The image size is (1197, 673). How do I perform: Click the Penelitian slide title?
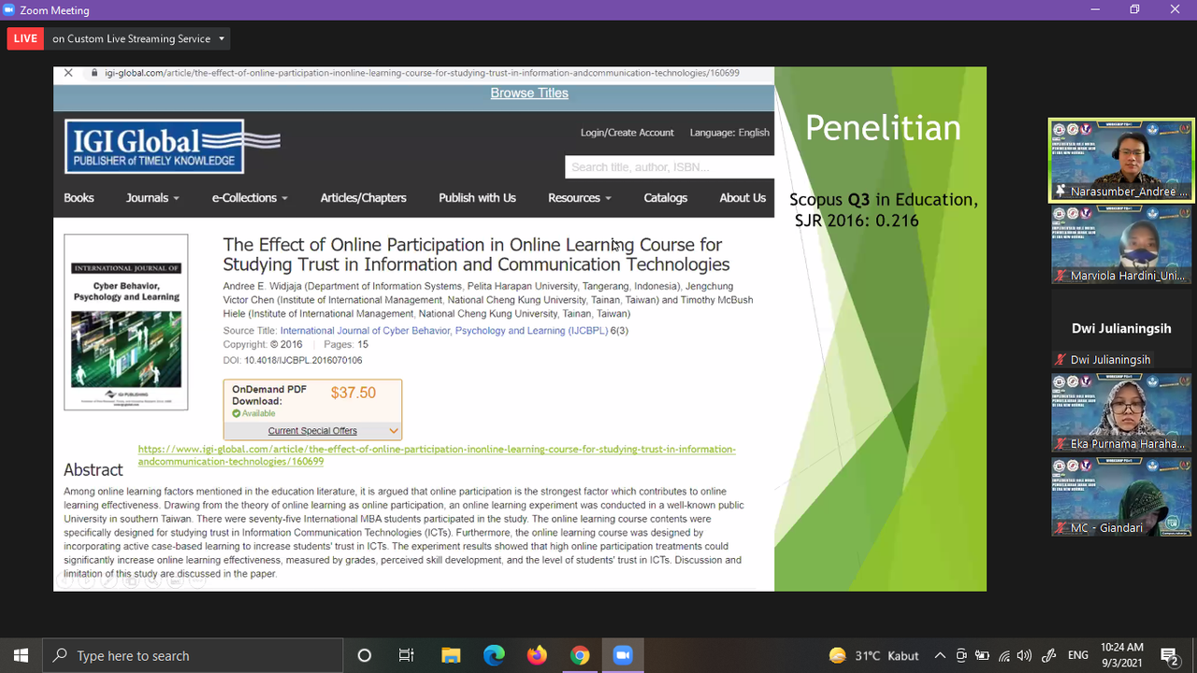[x=883, y=128]
